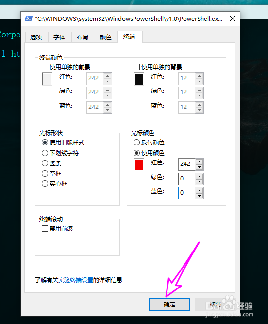Click foreground 蓝色 up arrow stepper
Image resolution: width=268 pixels, height=324 pixels.
108,105
